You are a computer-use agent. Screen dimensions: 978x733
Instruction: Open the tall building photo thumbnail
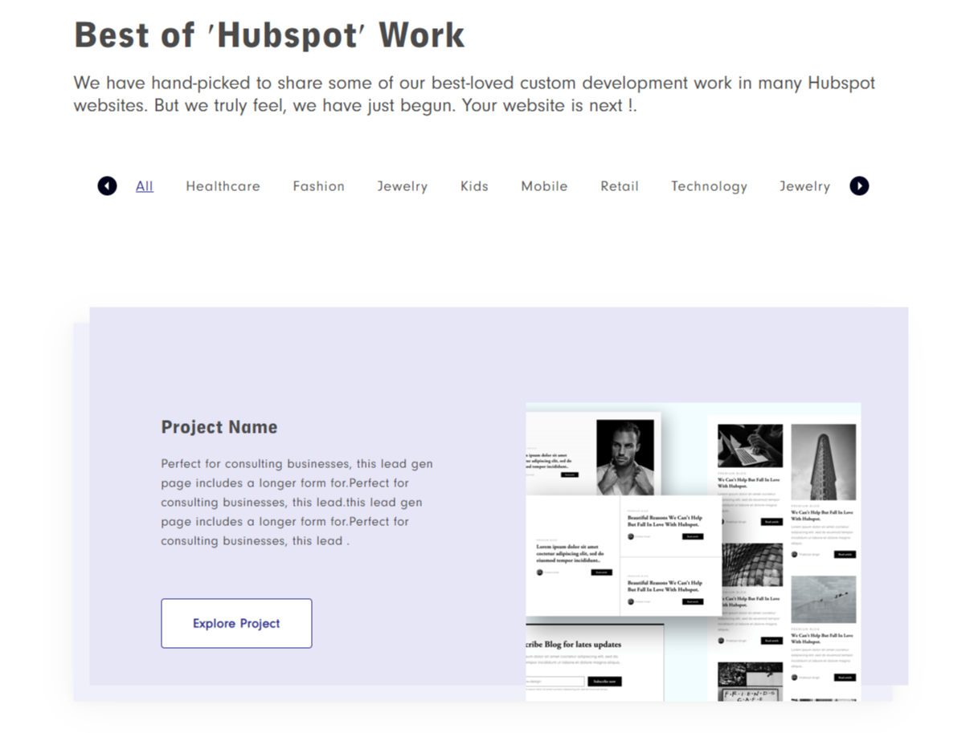click(x=823, y=462)
